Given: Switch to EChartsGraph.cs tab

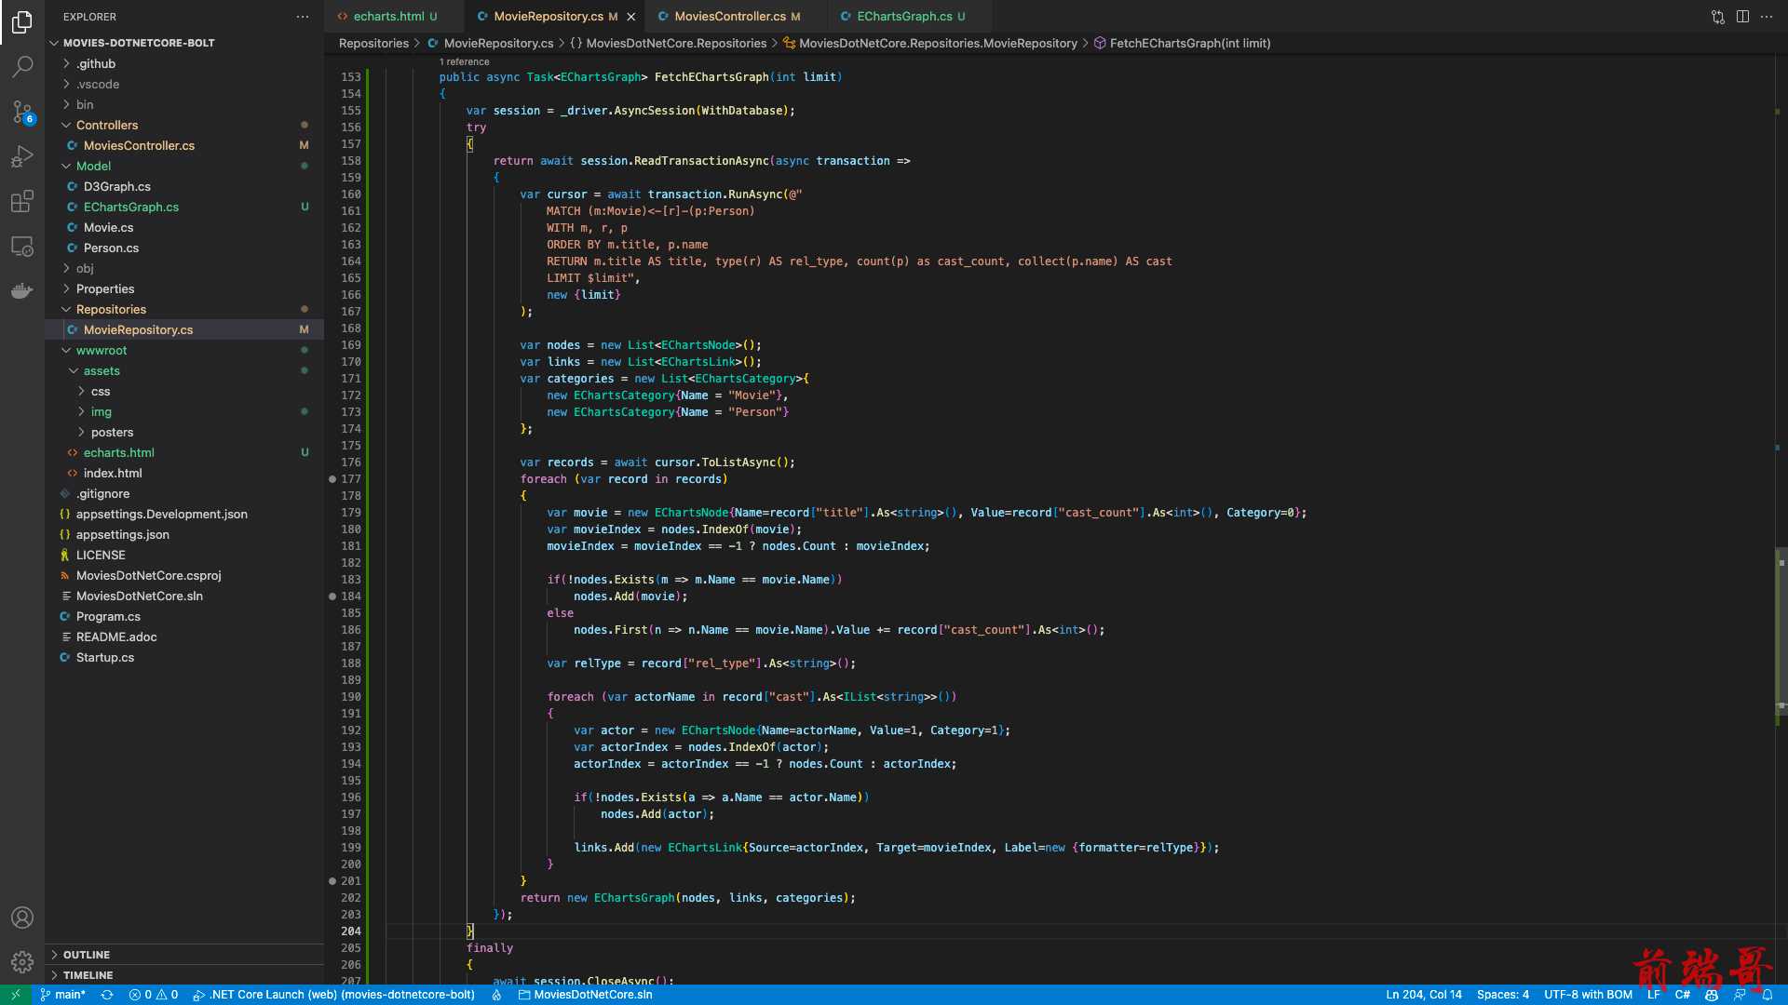Looking at the screenshot, I should pos(910,16).
